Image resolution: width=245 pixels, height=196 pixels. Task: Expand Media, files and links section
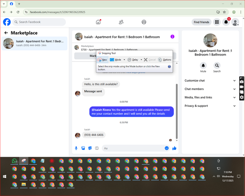coord(210,98)
